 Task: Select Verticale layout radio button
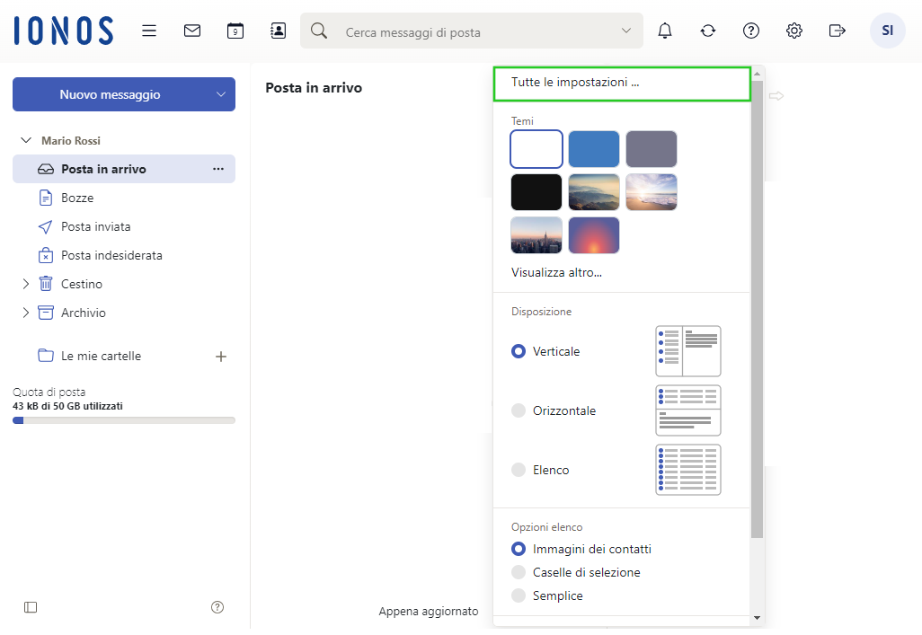coord(518,351)
